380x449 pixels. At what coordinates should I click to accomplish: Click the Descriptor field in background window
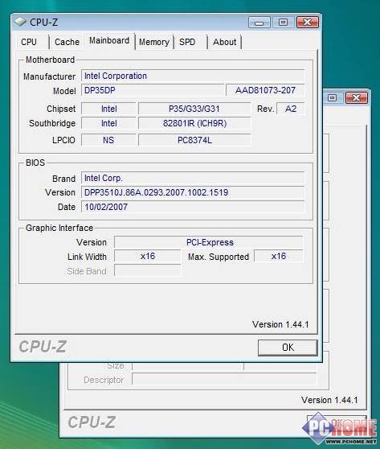pyautogui.click(x=224, y=380)
